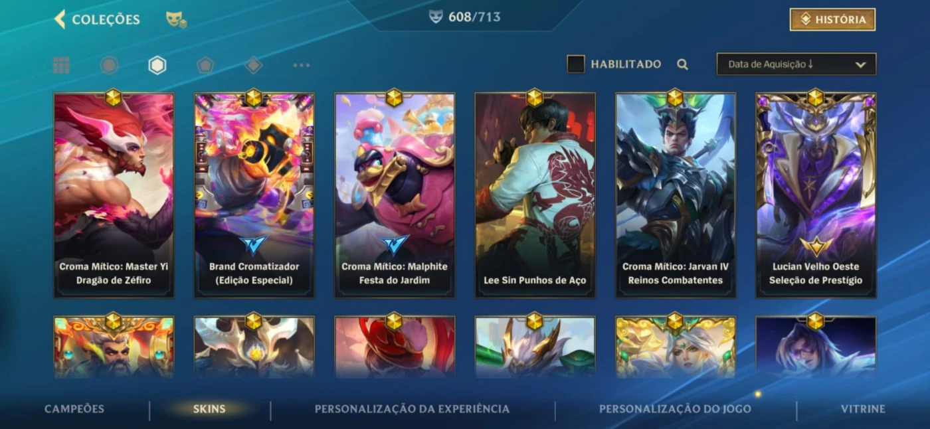The image size is (930, 429).
Task: Open the Lee Sin Punhos de Aço skin
Action: (x=535, y=195)
